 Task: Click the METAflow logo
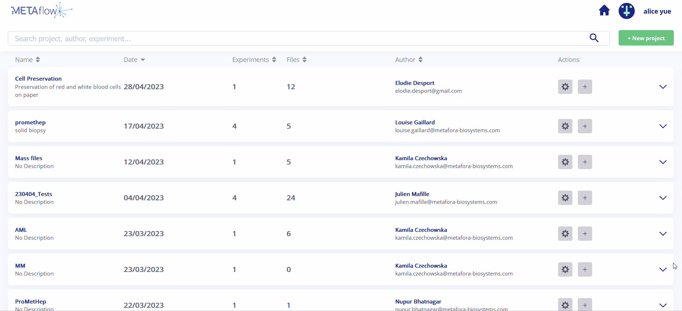pos(41,10)
